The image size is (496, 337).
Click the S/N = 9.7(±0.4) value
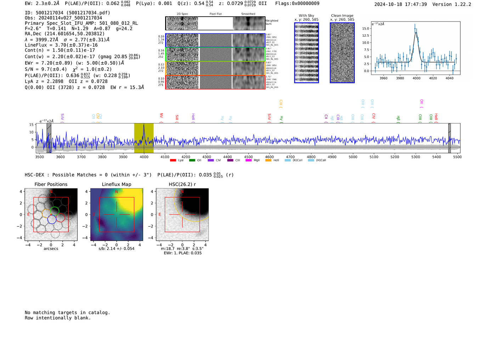pyautogui.click(x=46, y=69)
